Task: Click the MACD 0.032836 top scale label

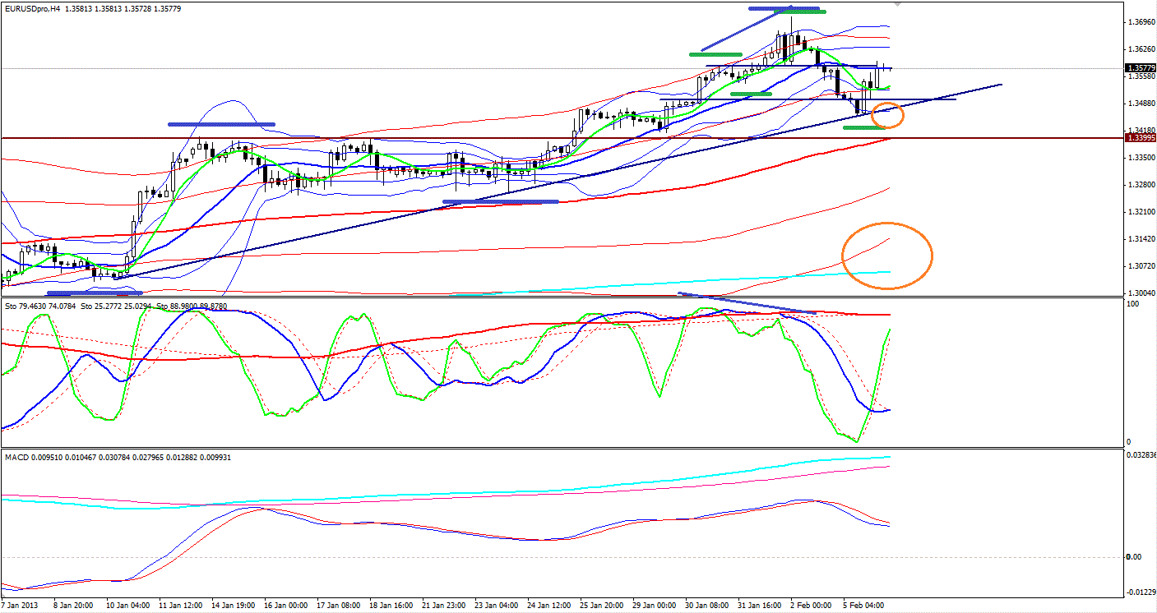Action: click(x=1140, y=454)
